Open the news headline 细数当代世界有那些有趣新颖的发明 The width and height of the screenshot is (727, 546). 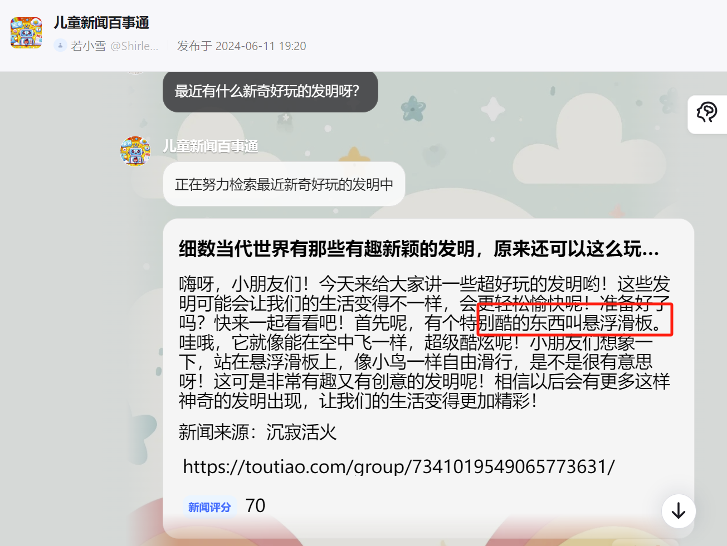419,249
